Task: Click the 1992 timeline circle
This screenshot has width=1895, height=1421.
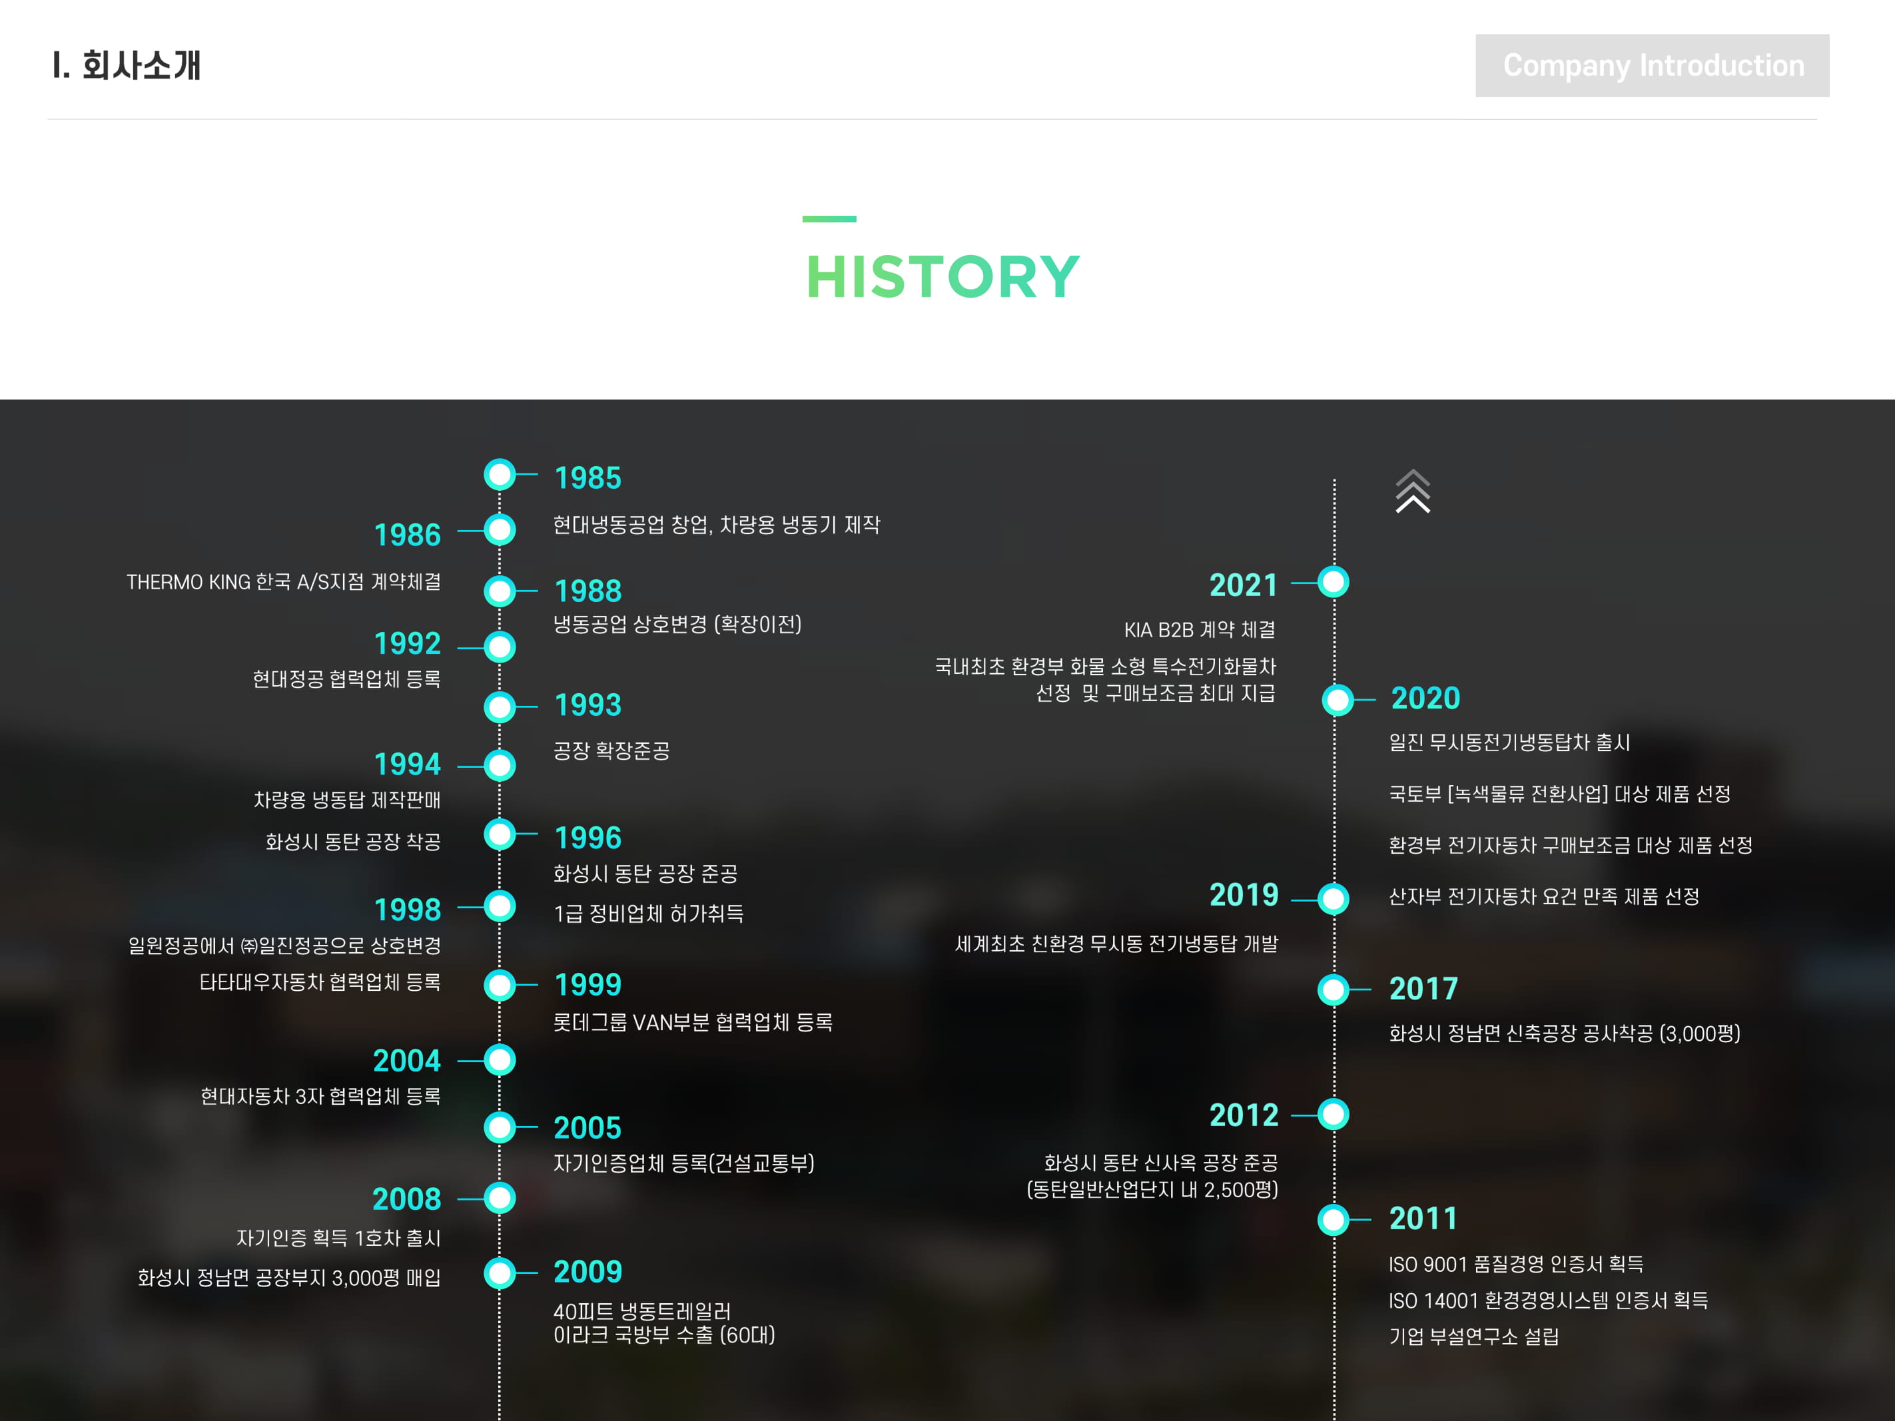Action: point(500,647)
